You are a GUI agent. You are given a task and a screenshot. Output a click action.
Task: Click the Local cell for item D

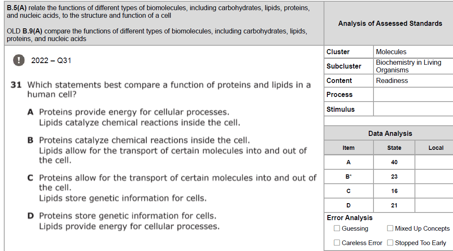coord(434,205)
